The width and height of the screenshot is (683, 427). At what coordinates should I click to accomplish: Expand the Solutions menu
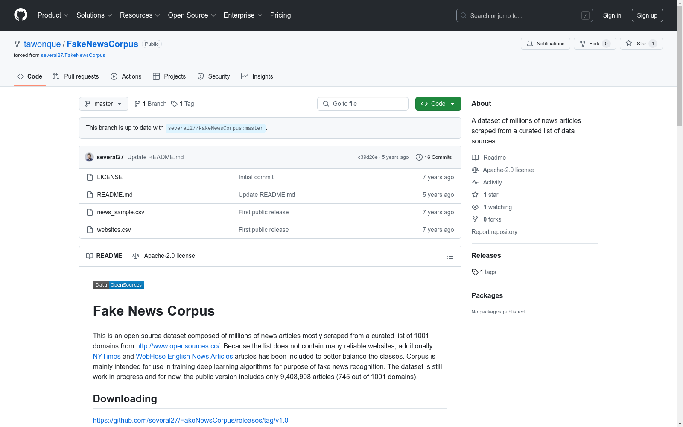click(x=94, y=15)
